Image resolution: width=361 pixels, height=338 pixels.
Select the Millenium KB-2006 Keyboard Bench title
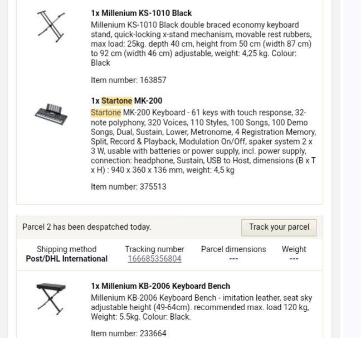pos(160,286)
